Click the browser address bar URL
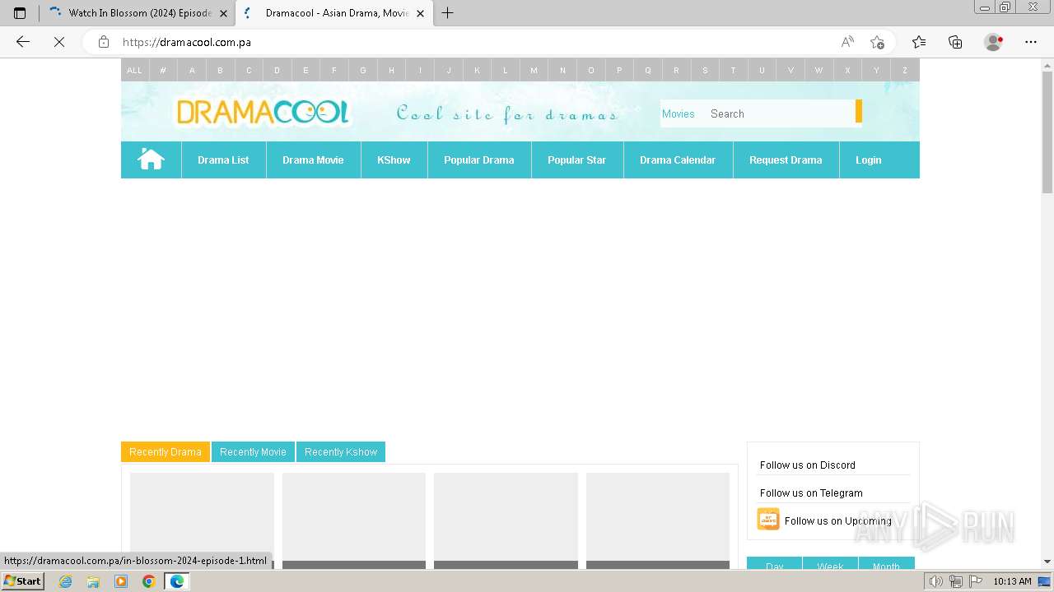 point(187,42)
